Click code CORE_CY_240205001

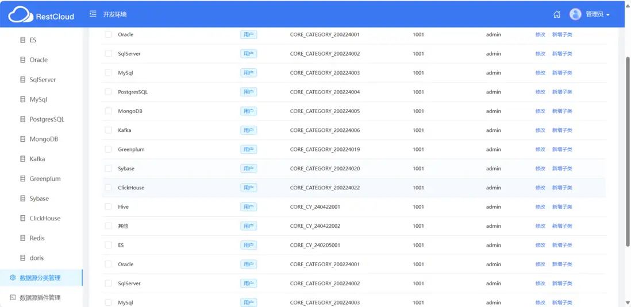coord(315,245)
